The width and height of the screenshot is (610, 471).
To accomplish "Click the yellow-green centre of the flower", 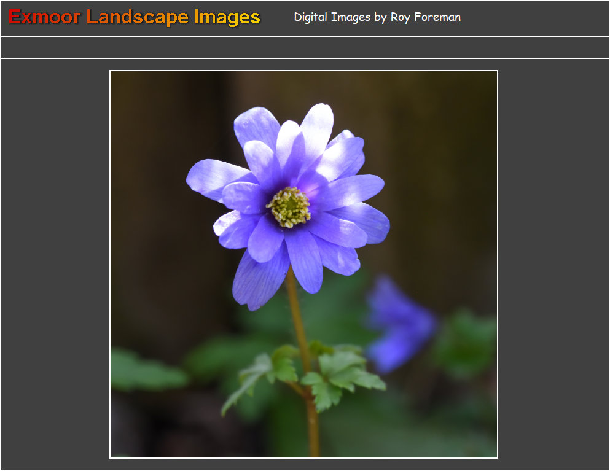I will tap(289, 207).
